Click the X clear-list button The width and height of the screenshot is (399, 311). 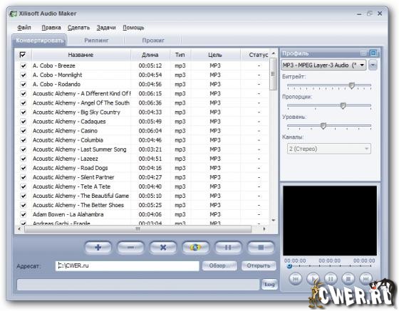[x=163, y=247]
